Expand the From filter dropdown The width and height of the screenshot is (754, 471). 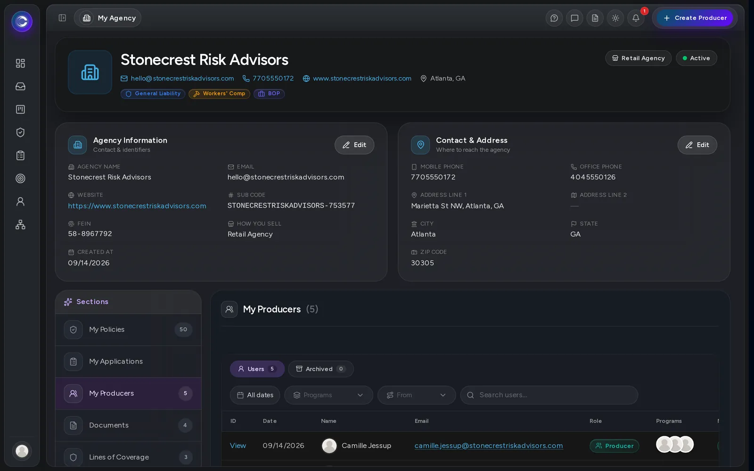(x=417, y=395)
